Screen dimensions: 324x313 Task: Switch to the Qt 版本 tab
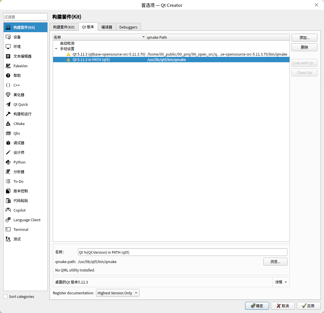click(88, 27)
